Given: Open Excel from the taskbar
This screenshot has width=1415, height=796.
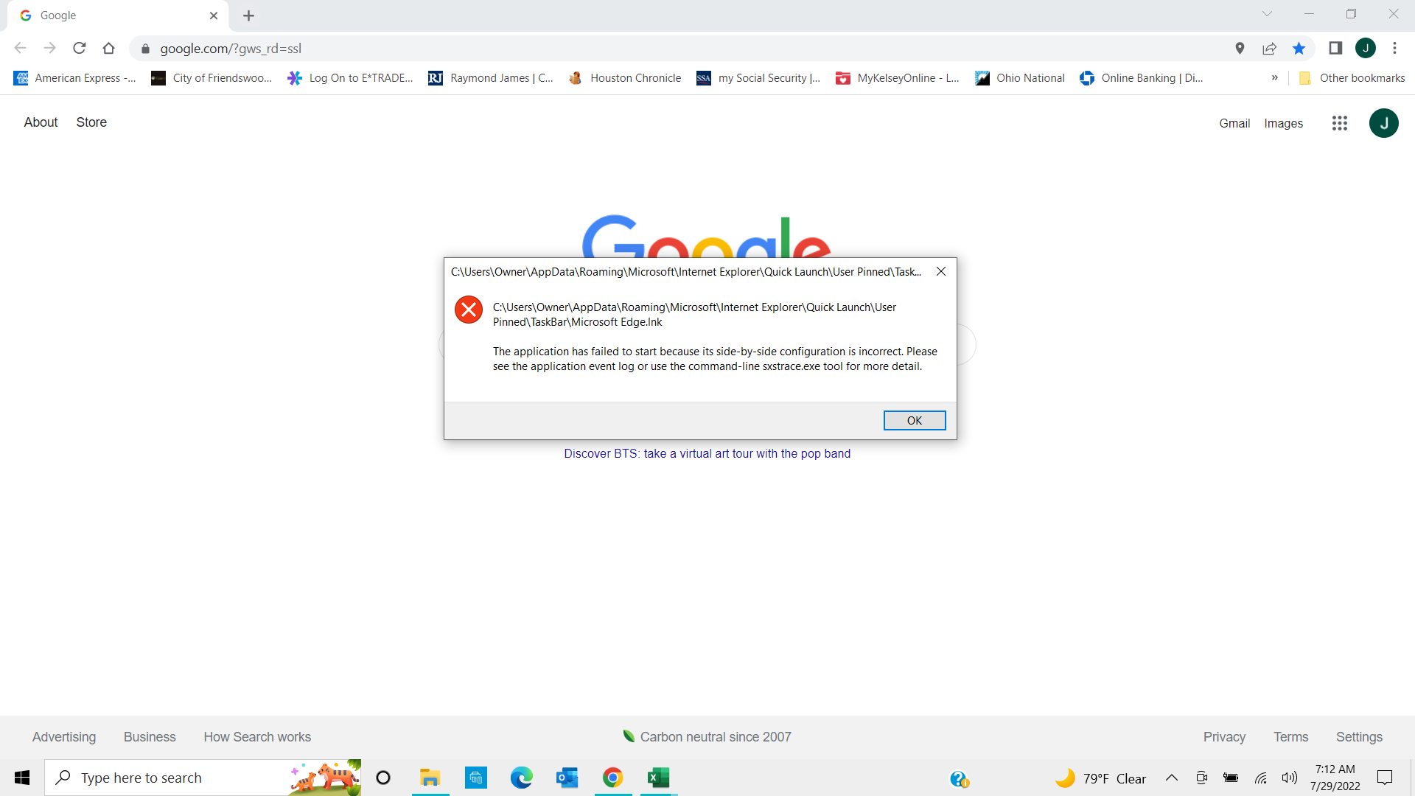Looking at the screenshot, I should 658,777.
